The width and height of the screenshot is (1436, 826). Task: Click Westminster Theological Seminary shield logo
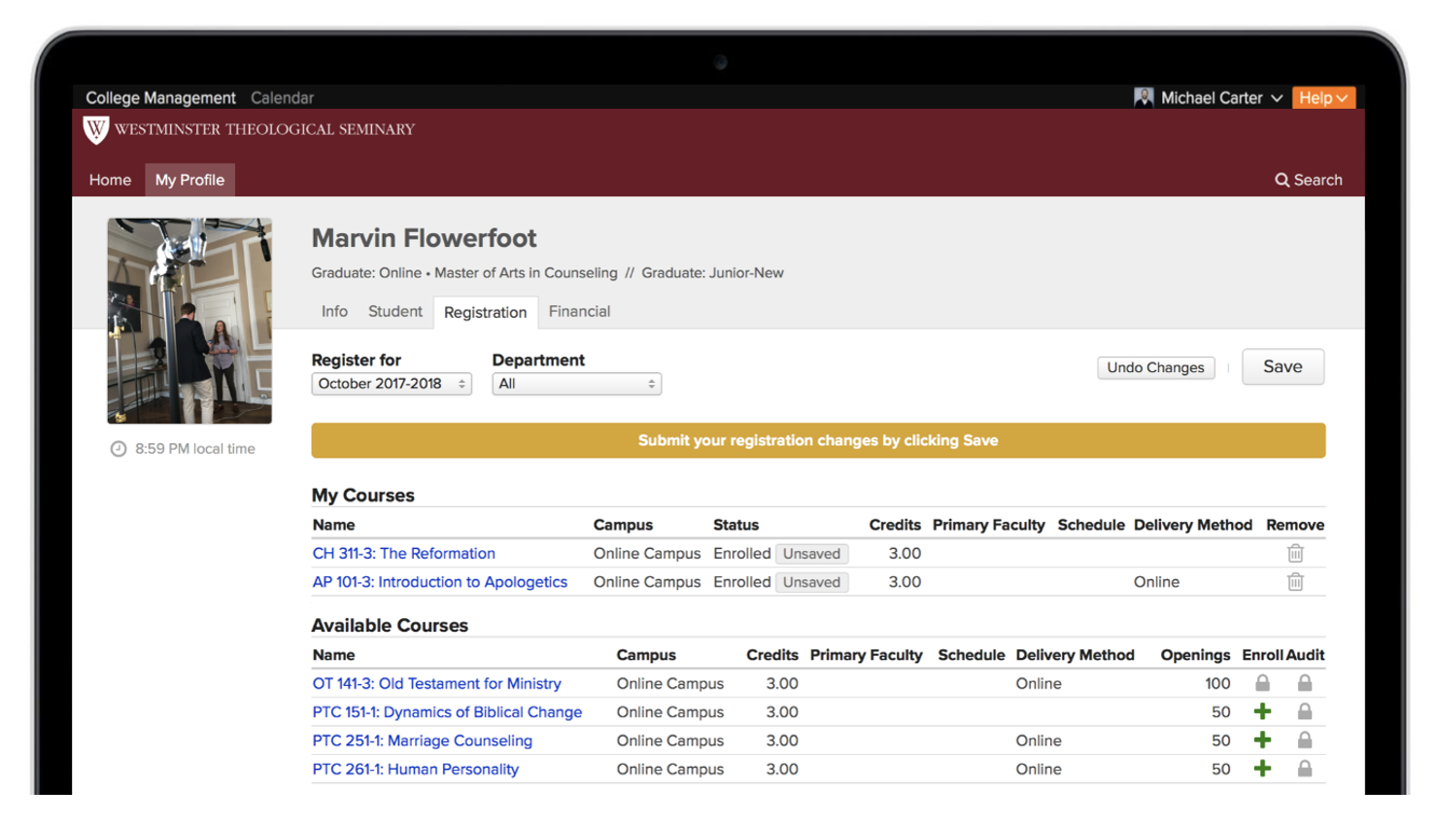point(95,129)
